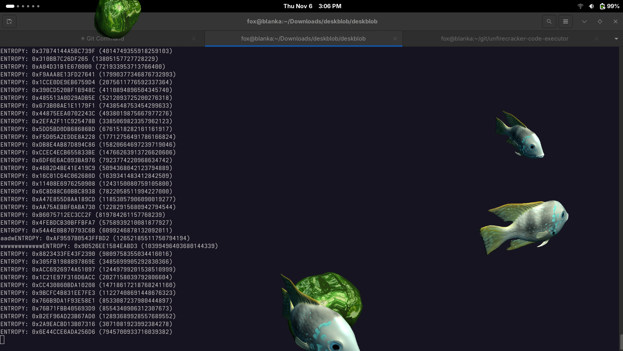The height and width of the screenshot is (351, 623).
Task: Click the battery 99% indicator
Action: (x=609, y=6)
